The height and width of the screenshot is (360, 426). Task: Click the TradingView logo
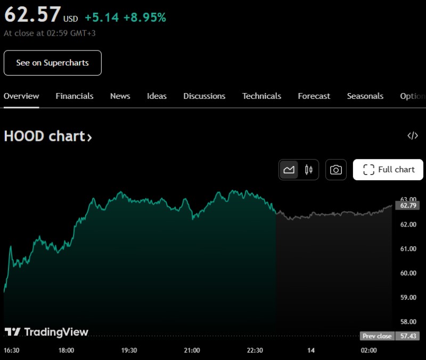pyautogui.click(x=46, y=332)
